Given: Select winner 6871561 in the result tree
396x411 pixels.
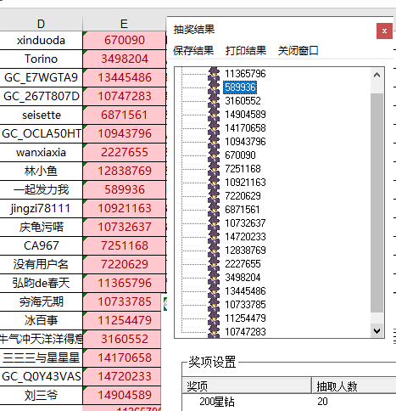Looking at the screenshot, I should click(x=243, y=210).
